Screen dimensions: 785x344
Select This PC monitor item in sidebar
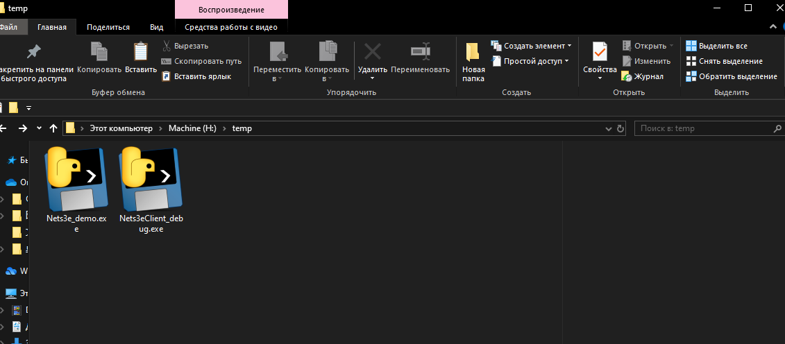tap(11, 293)
